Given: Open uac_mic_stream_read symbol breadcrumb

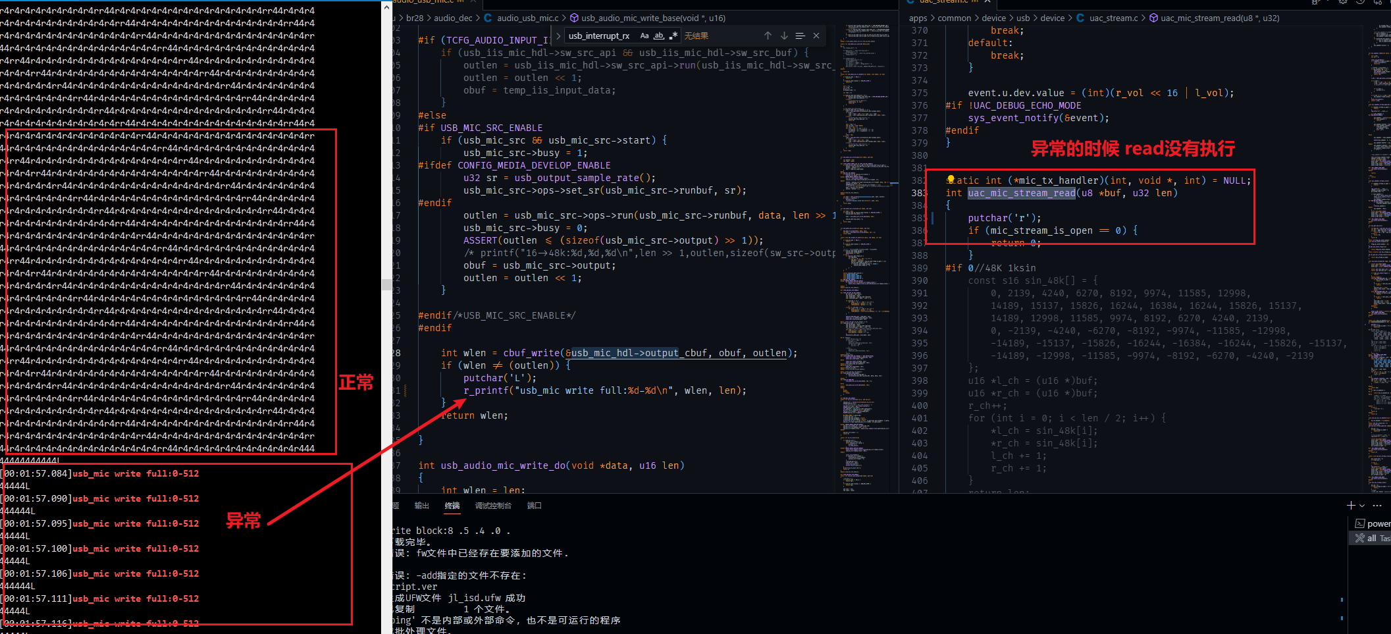Looking at the screenshot, I should [1220, 18].
